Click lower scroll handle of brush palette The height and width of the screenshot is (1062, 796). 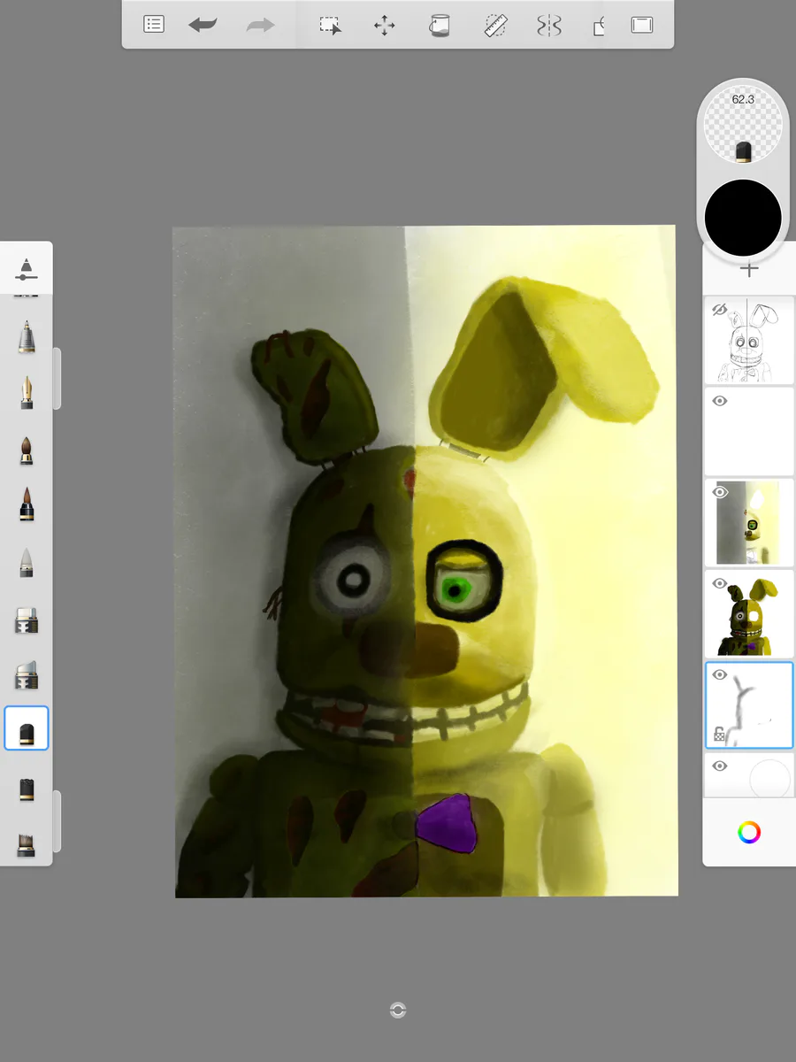point(57,821)
